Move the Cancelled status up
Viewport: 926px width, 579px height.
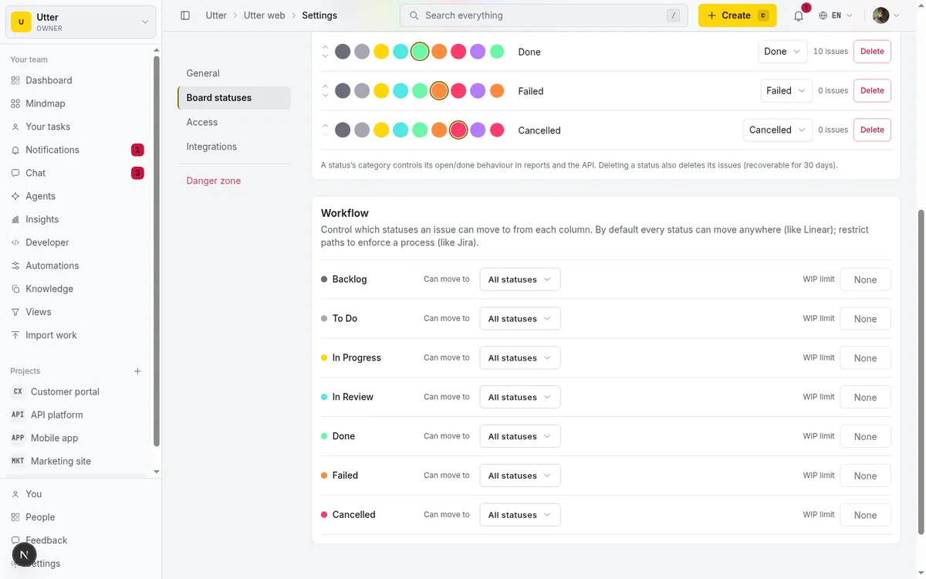pyautogui.click(x=325, y=126)
